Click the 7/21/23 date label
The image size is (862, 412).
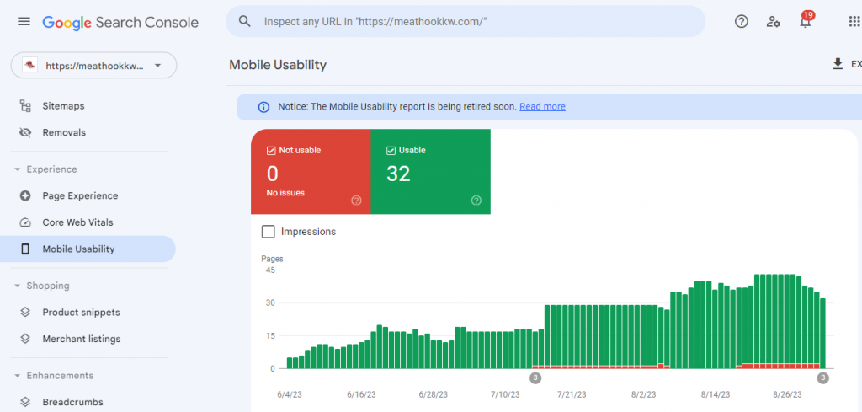pos(572,394)
